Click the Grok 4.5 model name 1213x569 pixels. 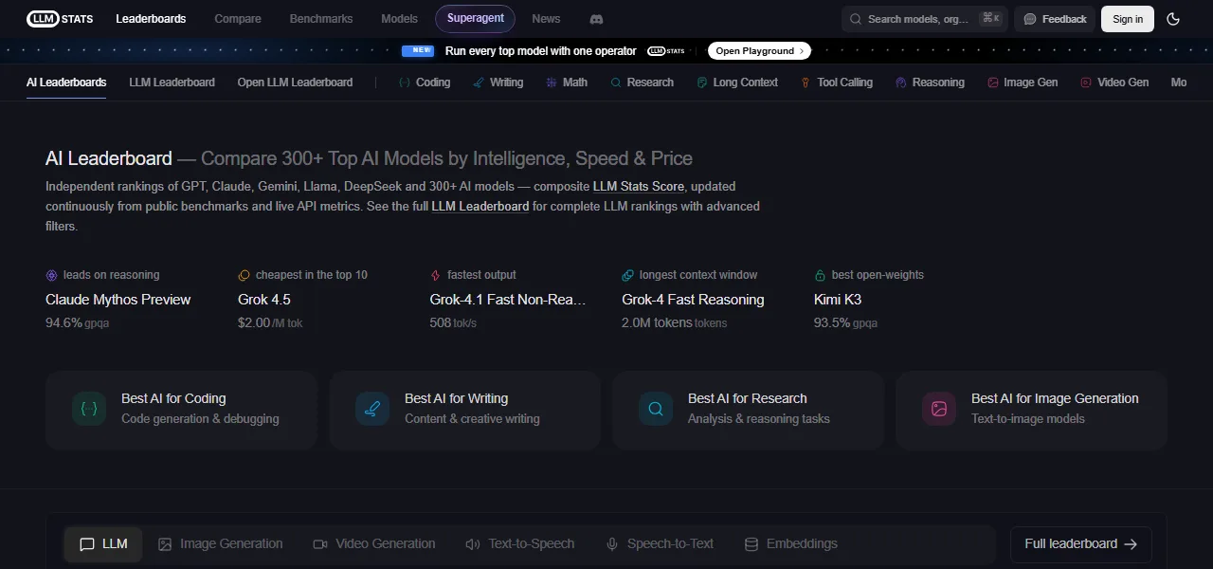click(x=264, y=300)
